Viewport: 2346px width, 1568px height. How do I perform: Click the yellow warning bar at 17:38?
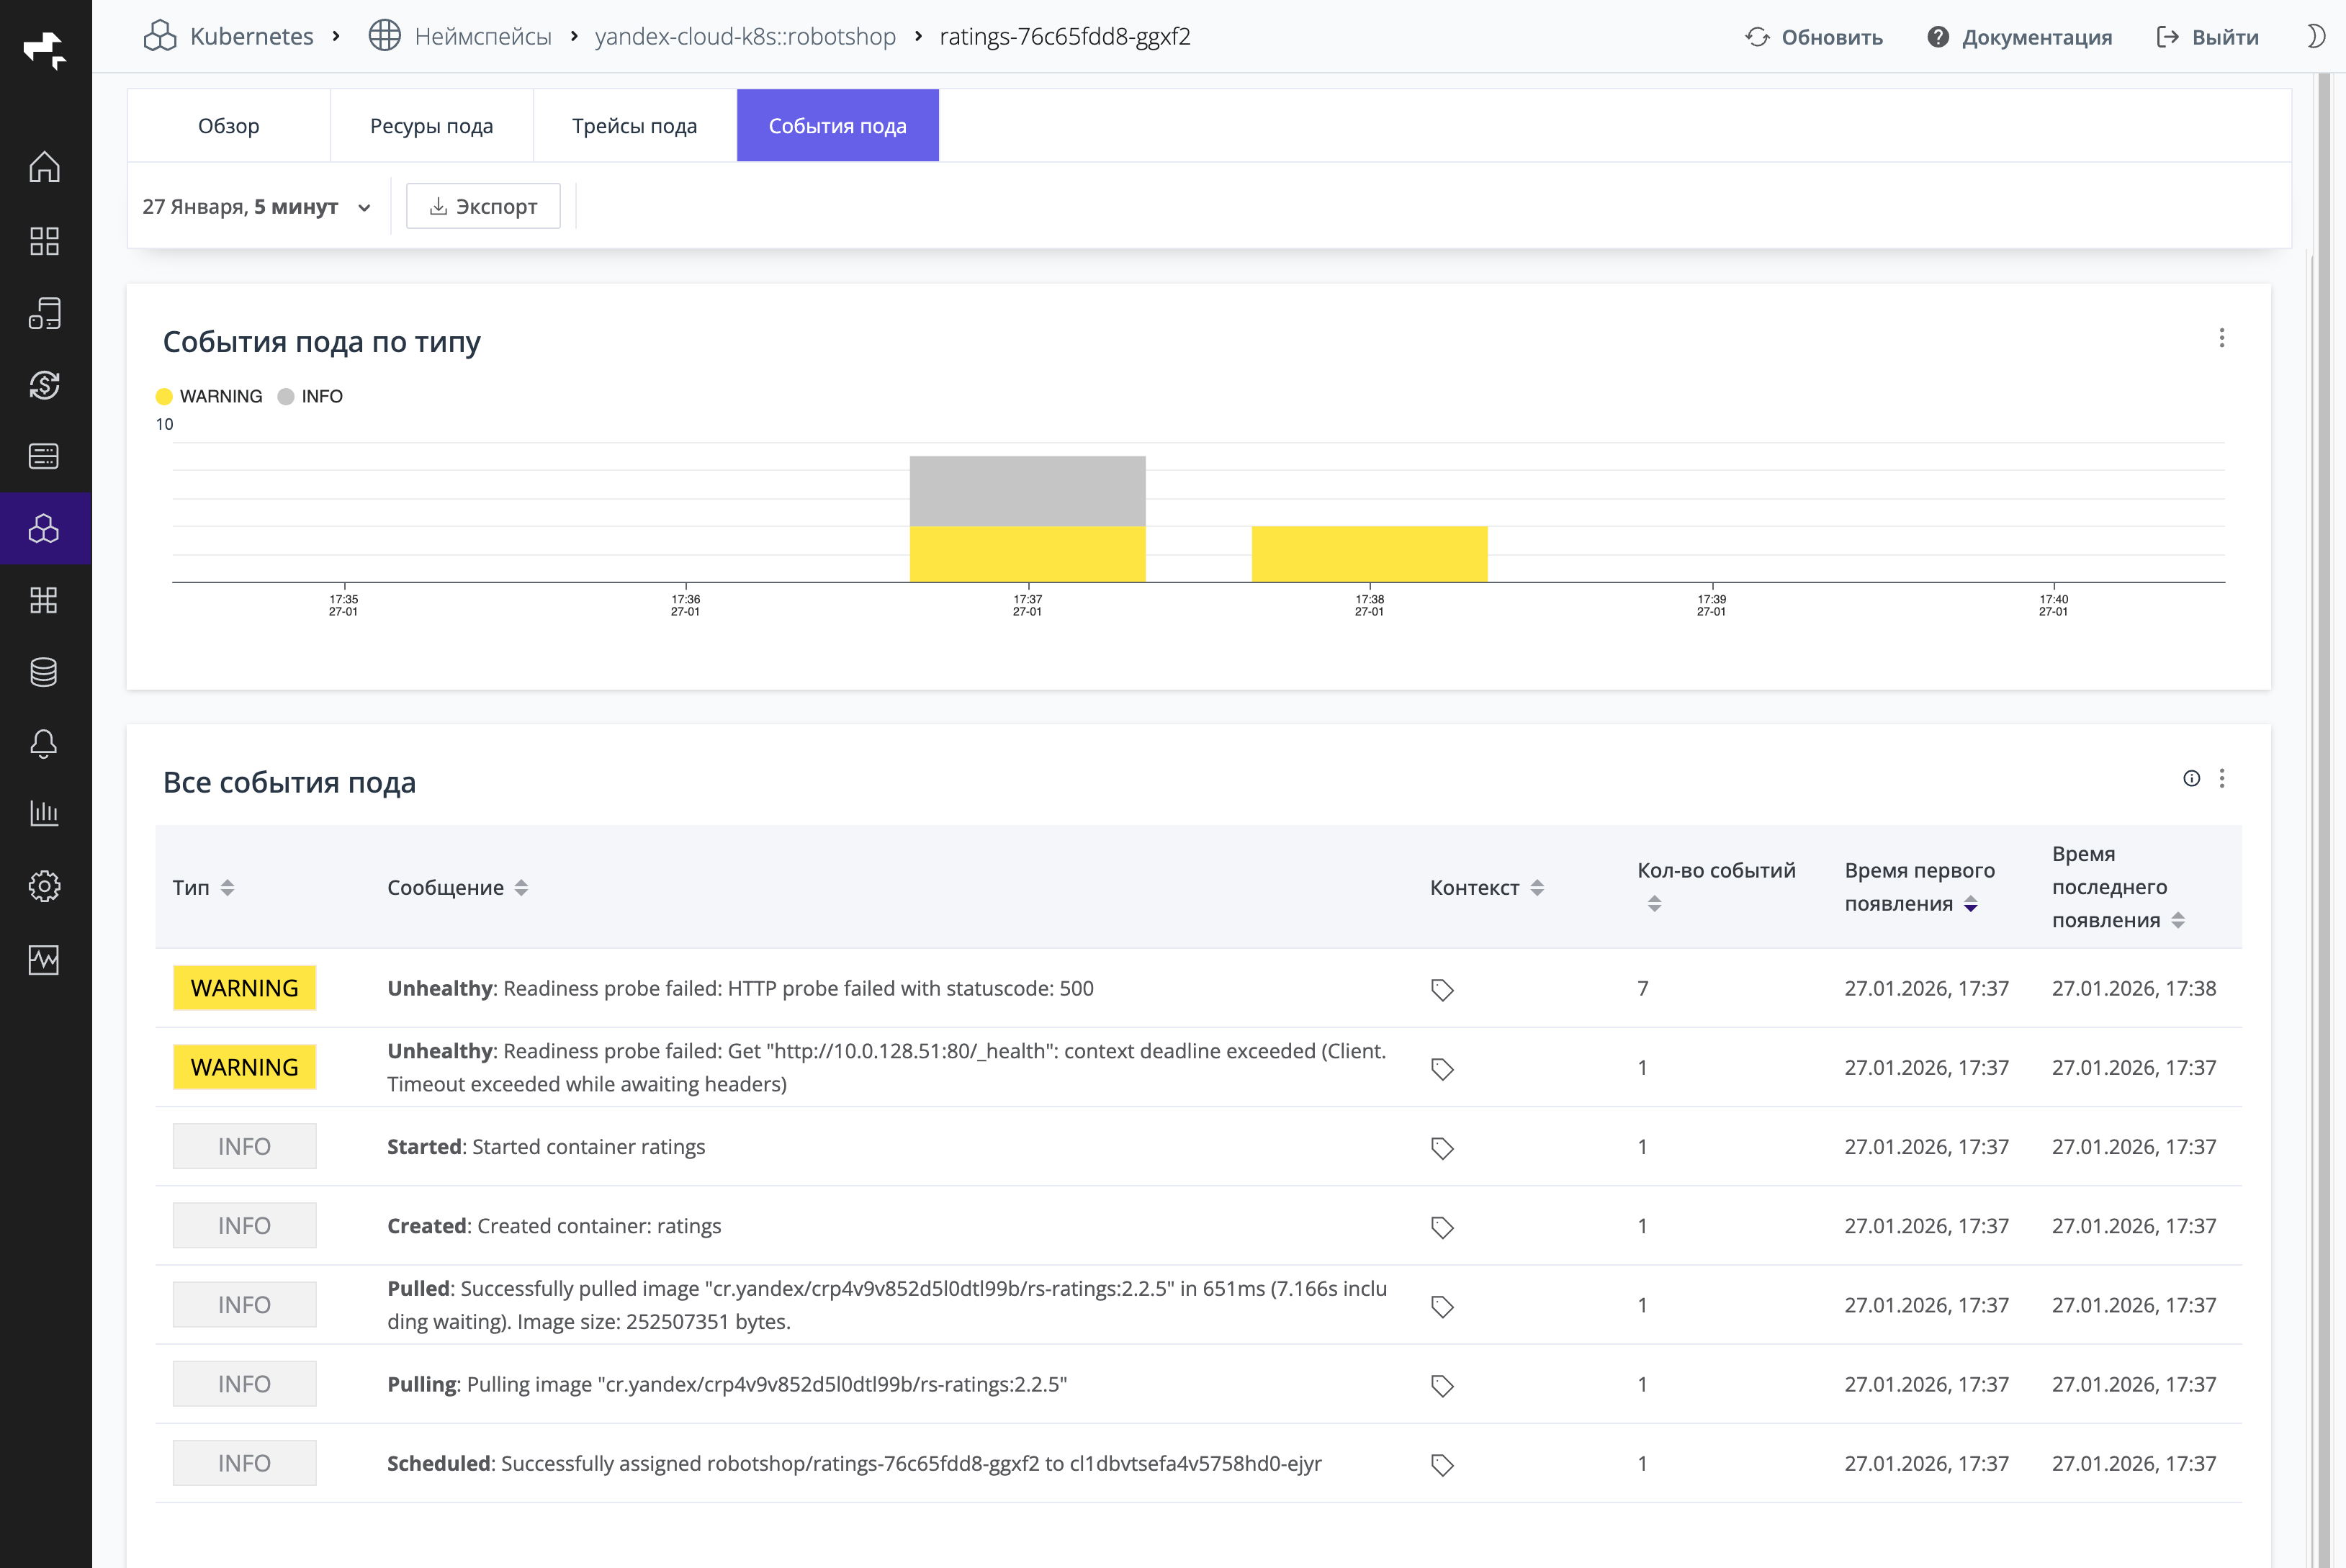click(x=1369, y=554)
